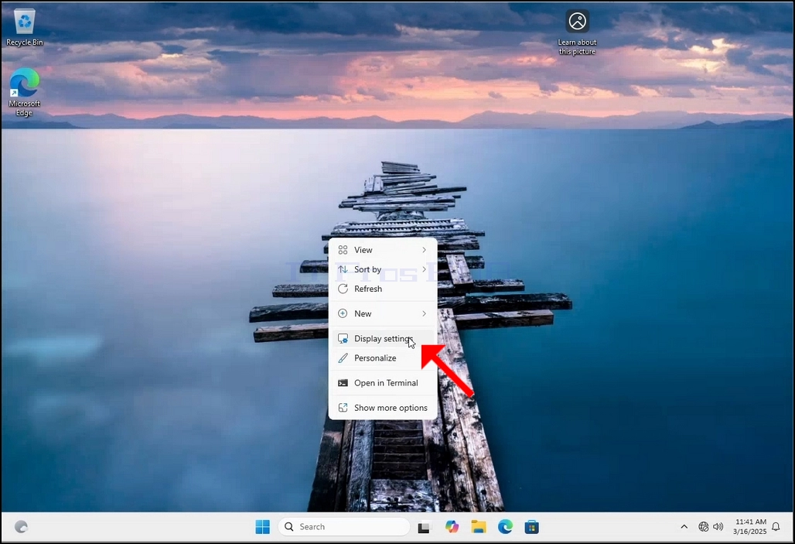Click Show more options entry
The image size is (795, 544).
(x=383, y=408)
